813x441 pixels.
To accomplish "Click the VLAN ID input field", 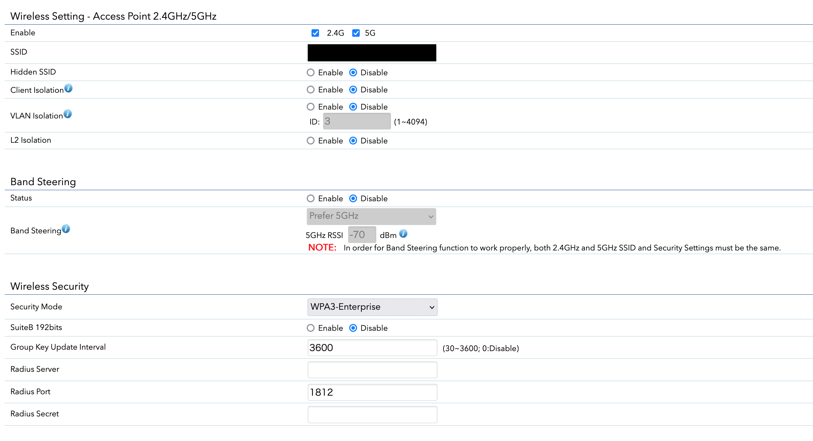I will pyautogui.click(x=356, y=122).
